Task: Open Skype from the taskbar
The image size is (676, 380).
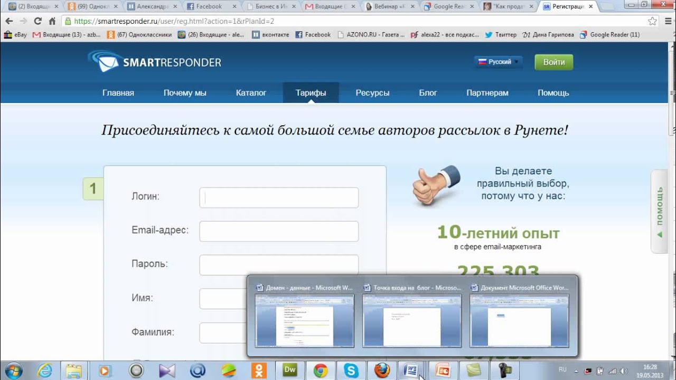Action: [x=351, y=370]
